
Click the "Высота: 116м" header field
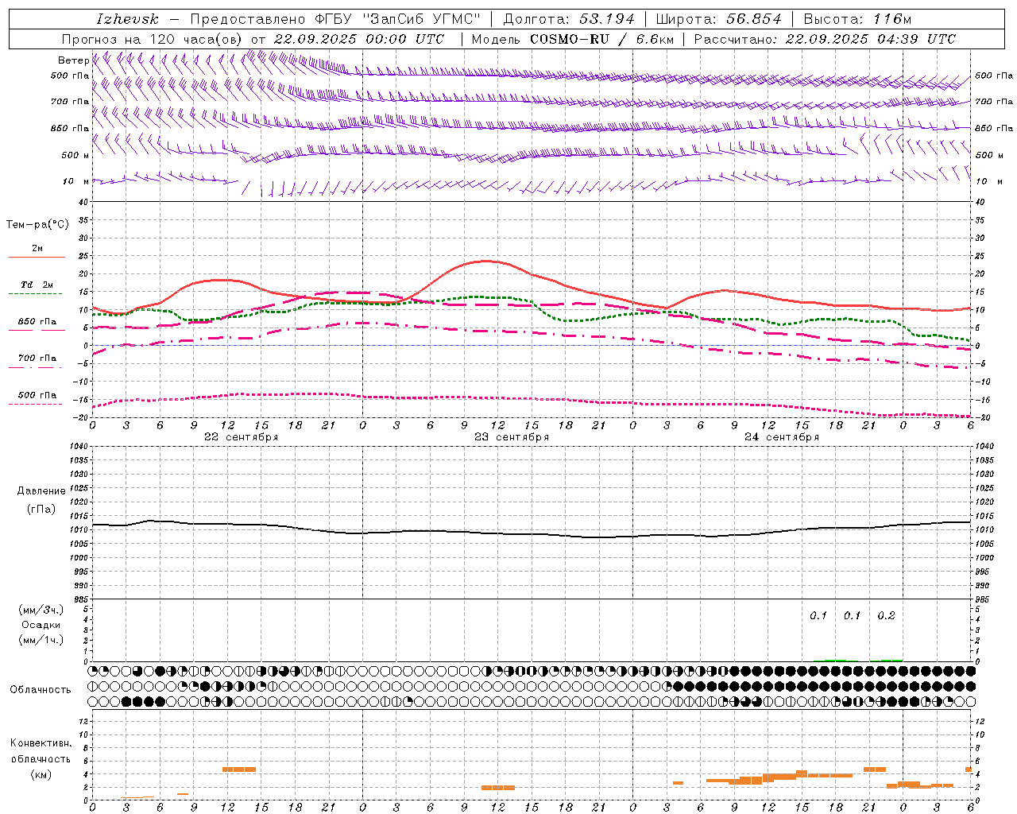coord(857,19)
